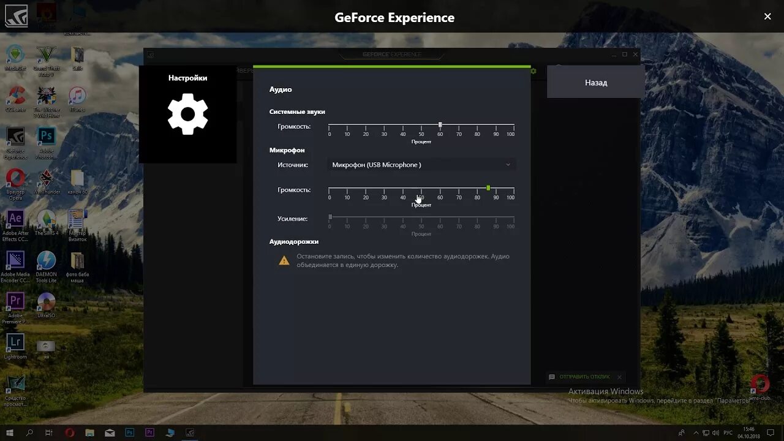Open the Adobe Premiere Pro desktop shortcut

click(x=15, y=308)
